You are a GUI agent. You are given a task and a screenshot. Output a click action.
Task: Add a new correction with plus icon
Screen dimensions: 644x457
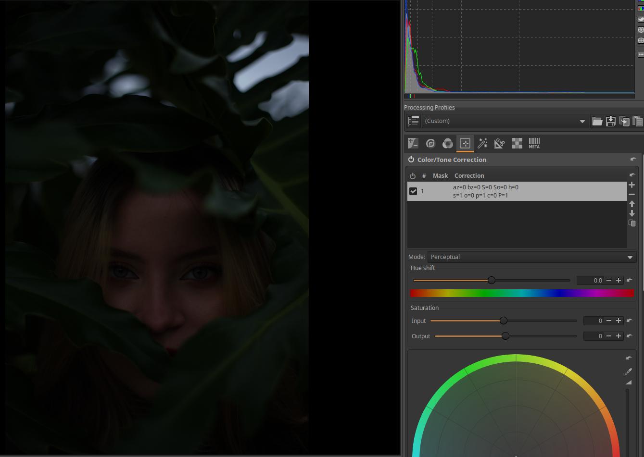(632, 185)
